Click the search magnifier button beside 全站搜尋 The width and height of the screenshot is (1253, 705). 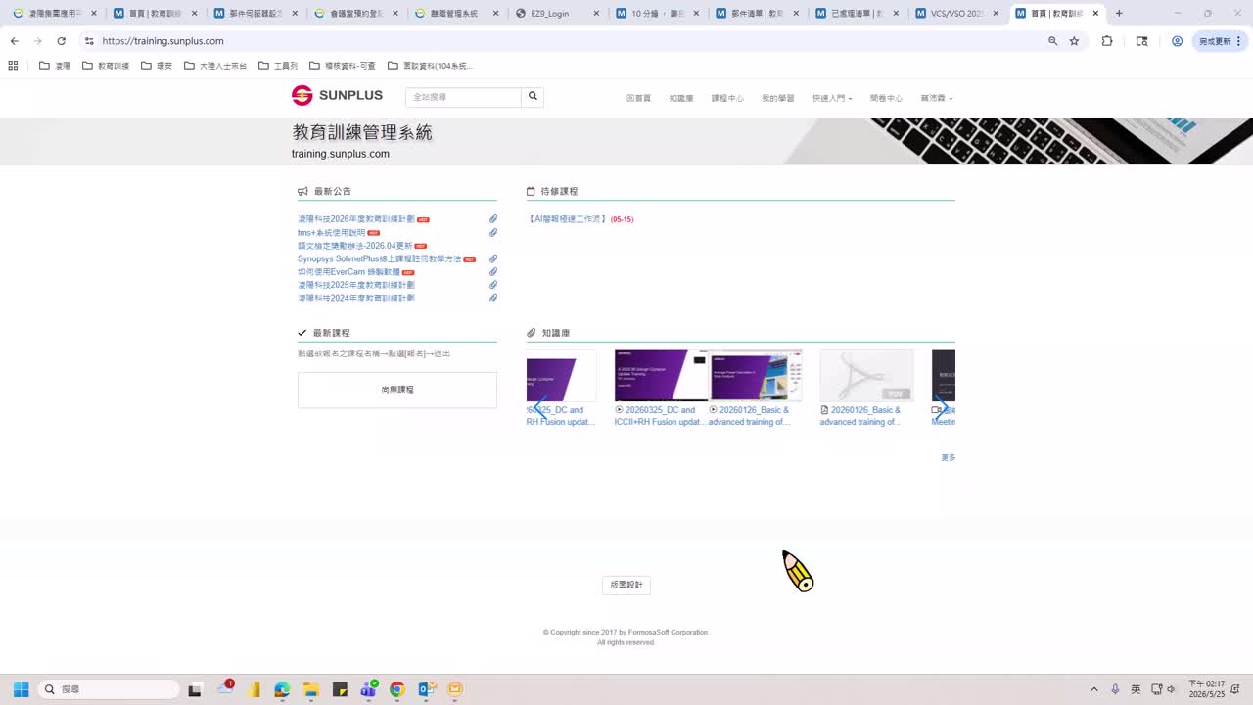(533, 97)
